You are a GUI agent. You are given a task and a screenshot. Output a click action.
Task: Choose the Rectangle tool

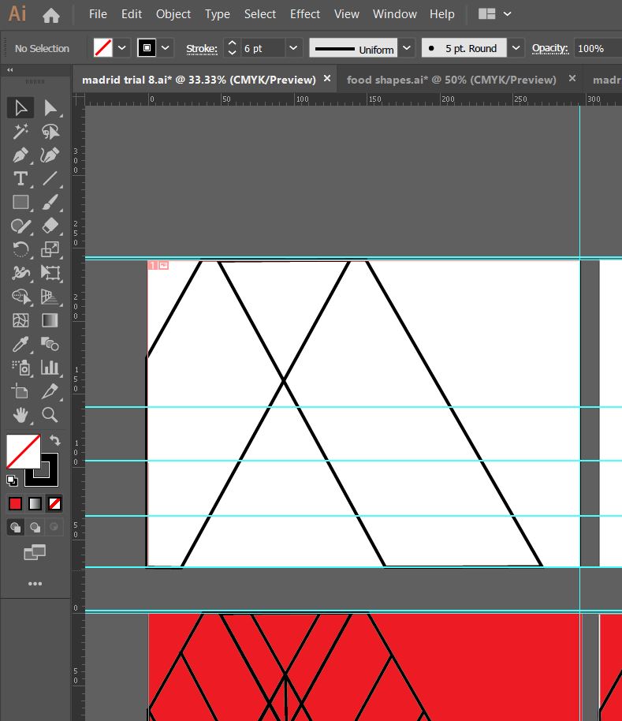(20, 203)
